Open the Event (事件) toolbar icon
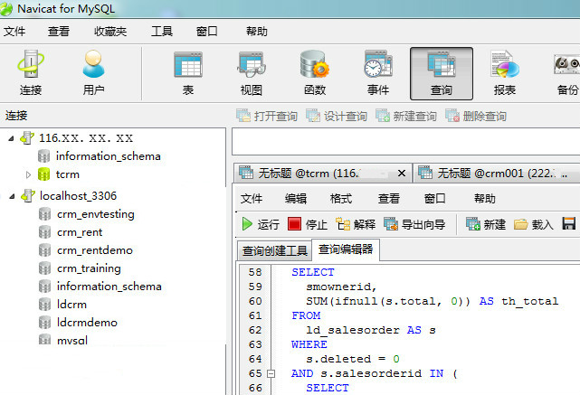The image size is (580, 395). tap(378, 73)
